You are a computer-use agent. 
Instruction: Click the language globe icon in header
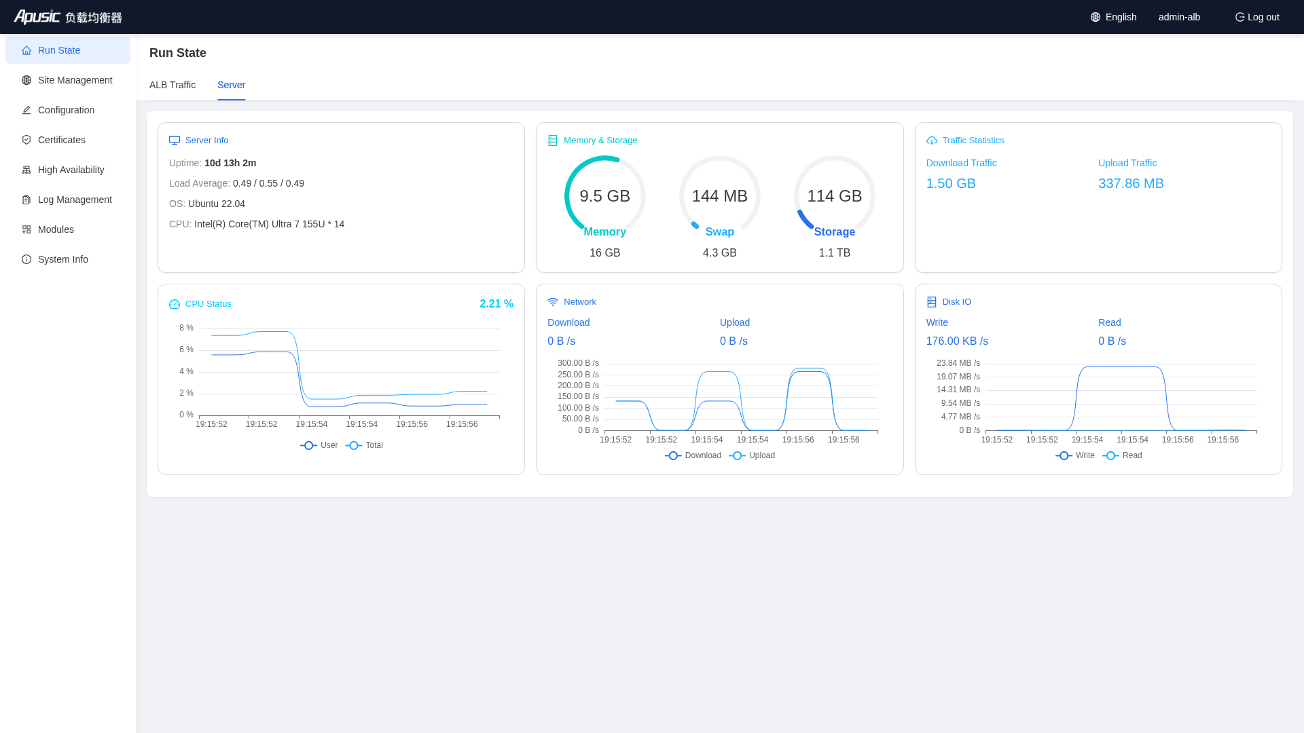click(x=1095, y=17)
